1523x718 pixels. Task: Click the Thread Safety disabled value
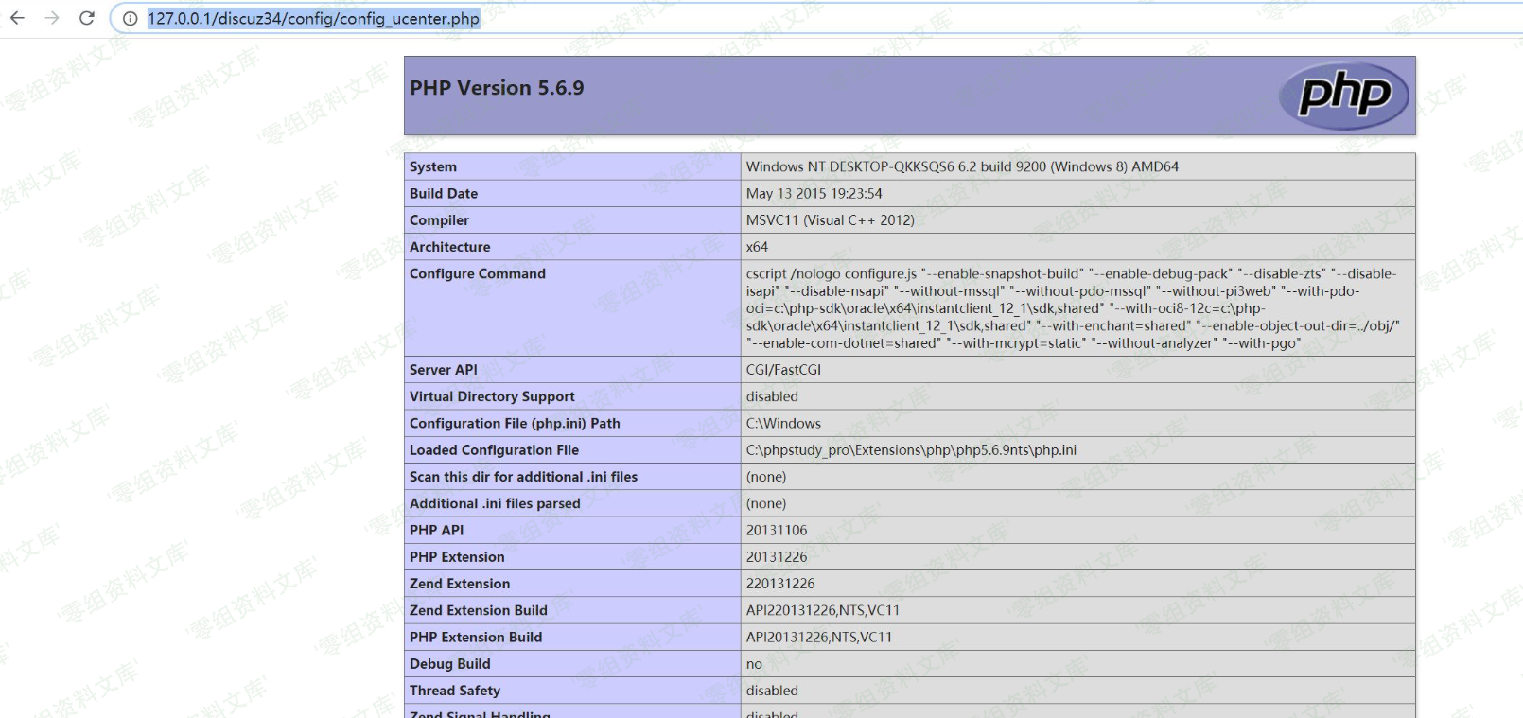[x=772, y=691]
